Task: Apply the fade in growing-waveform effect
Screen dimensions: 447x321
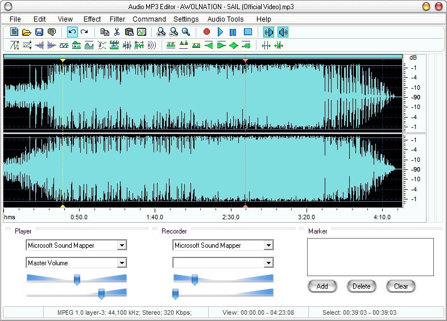Action: point(39,45)
